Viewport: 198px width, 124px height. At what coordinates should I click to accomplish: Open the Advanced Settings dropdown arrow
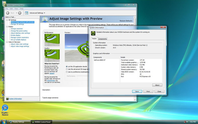click(x=44, y=13)
